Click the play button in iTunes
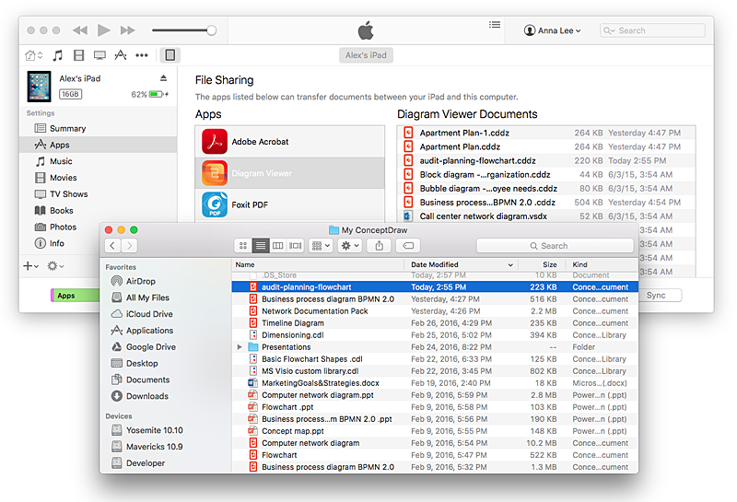Screen dimensions: 737x502 coord(103,30)
